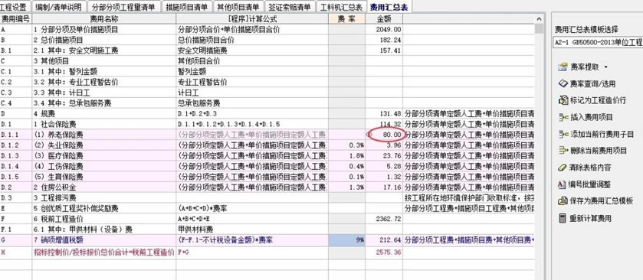Click the 标记为工程造价行 label

tap(598, 100)
